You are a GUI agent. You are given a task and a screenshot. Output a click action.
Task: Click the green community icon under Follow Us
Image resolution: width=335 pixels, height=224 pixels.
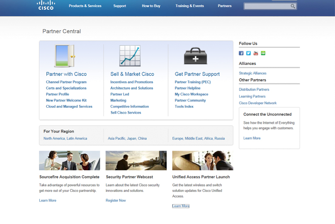click(x=263, y=53)
